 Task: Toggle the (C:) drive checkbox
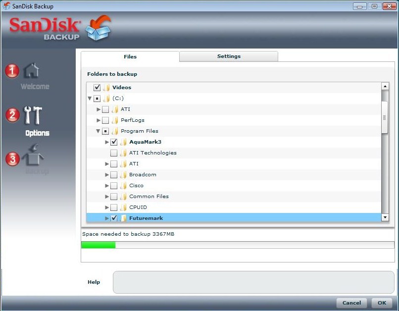click(x=97, y=99)
